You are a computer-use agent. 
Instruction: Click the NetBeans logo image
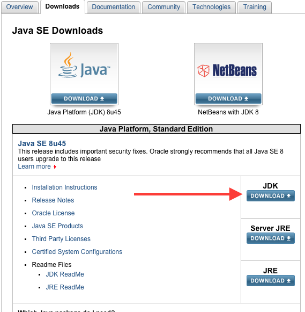pos(227,70)
